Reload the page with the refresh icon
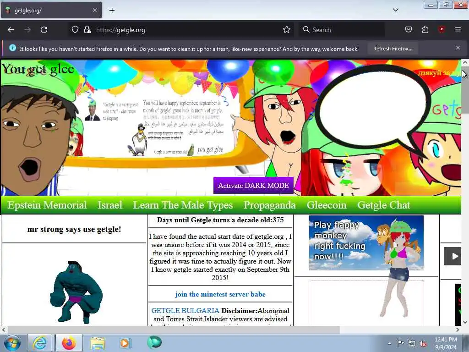The image size is (469, 352). [44, 30]
